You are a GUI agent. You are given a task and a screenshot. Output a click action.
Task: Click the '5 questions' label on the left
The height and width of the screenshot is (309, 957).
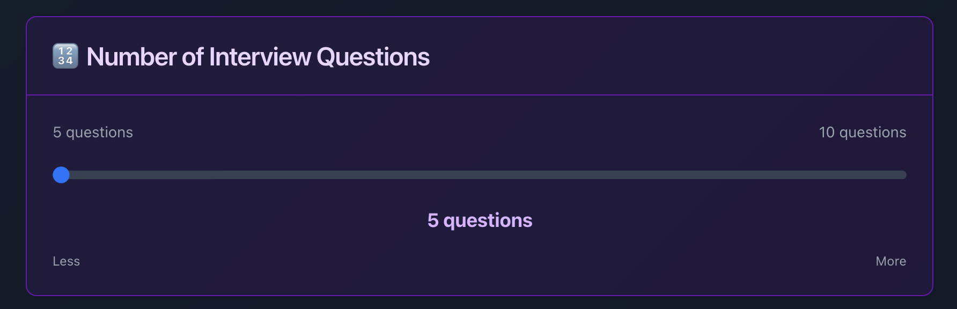tap(92, 132)
